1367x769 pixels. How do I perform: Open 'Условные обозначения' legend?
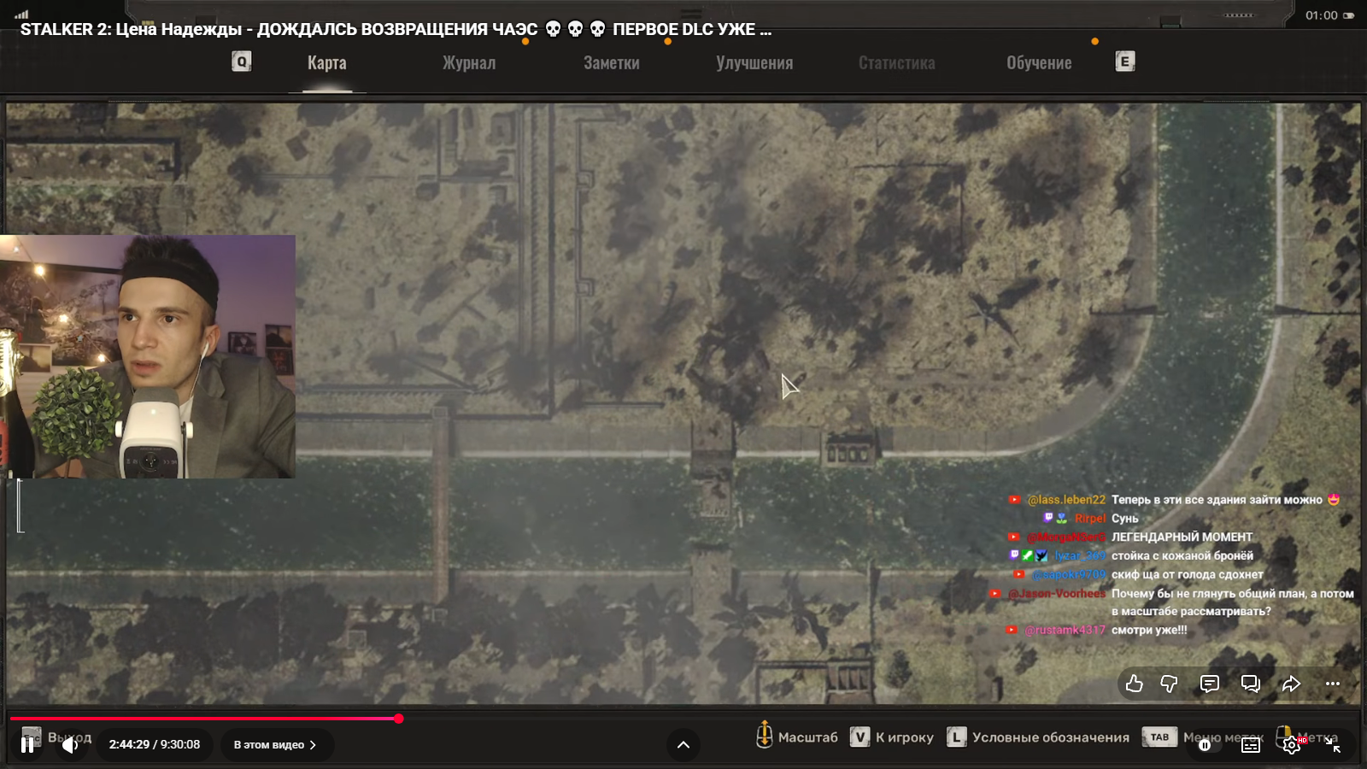(1051, 737)
